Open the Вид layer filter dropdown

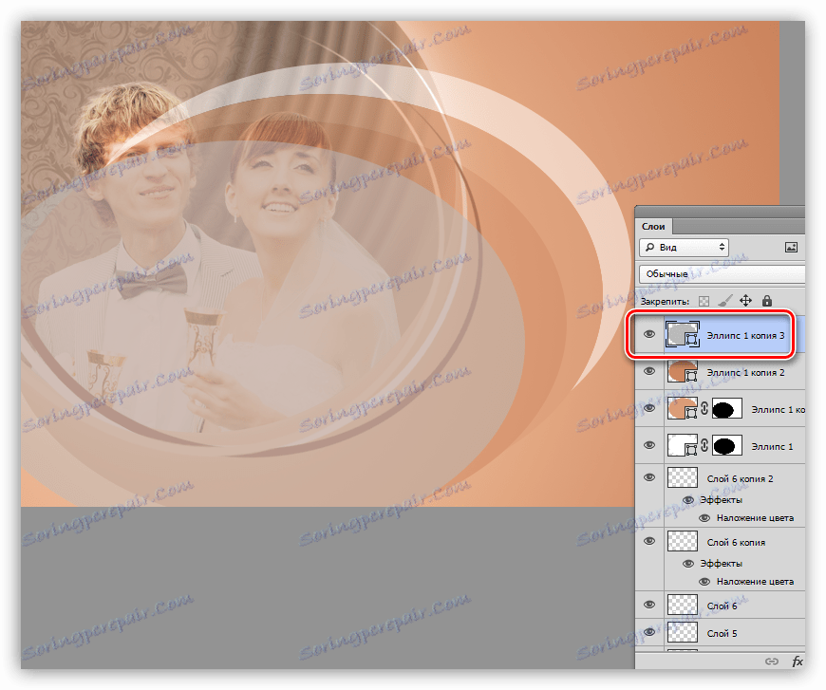pyautogui.click(x=685, y=247)
